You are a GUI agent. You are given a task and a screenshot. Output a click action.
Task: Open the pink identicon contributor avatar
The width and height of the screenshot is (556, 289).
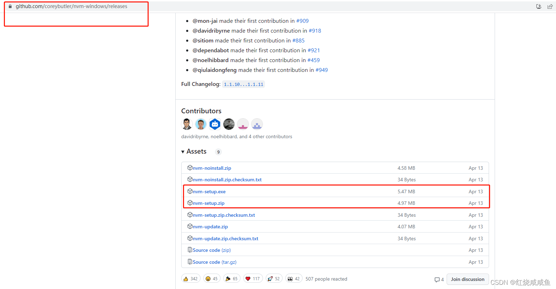(x=243, y=124)
